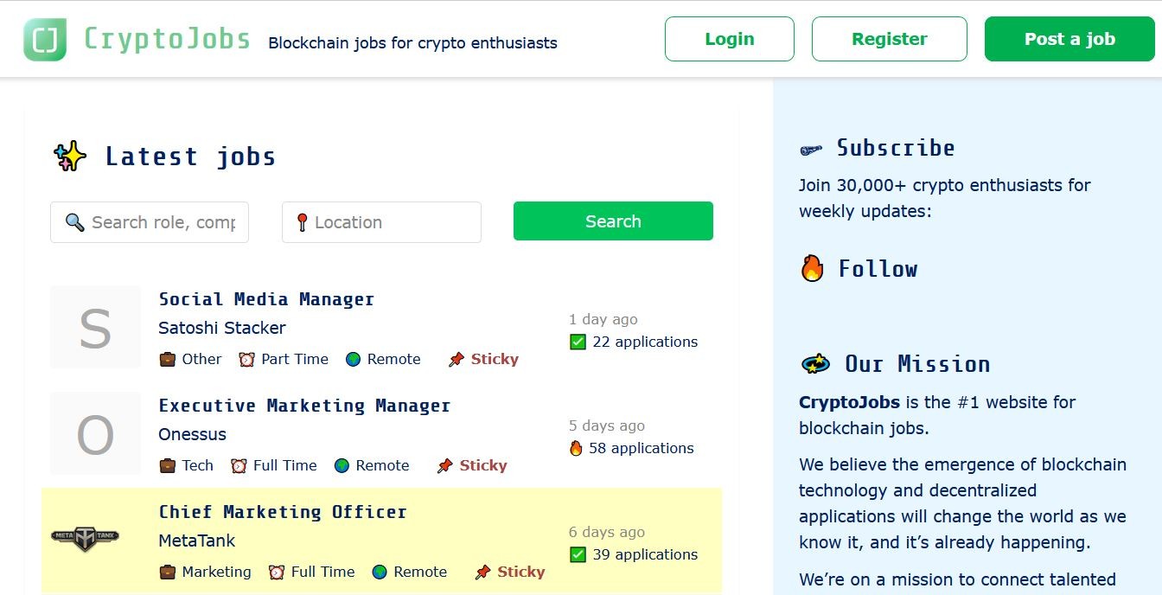Click the 39 applications text
This screenshot has width=1162, height=595.
645,554
